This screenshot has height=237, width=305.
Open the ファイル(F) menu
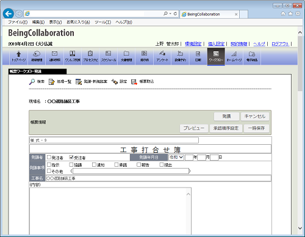(18, 22)
